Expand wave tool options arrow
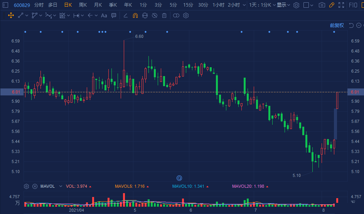 coord(54,15)
